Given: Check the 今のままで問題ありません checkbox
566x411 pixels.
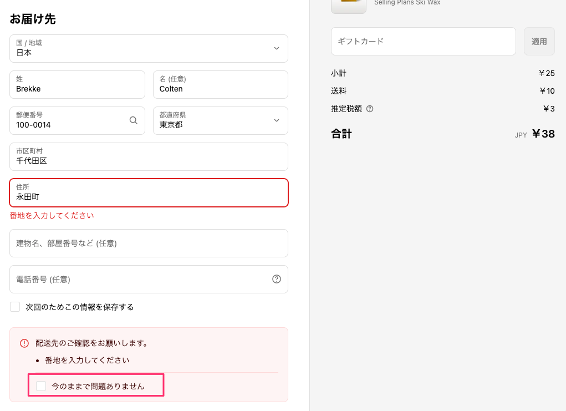Looking at the screenshot, I should point(41,386).
